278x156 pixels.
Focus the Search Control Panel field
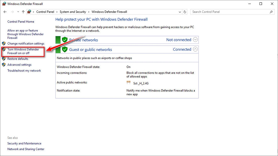(x=233, y=12)
